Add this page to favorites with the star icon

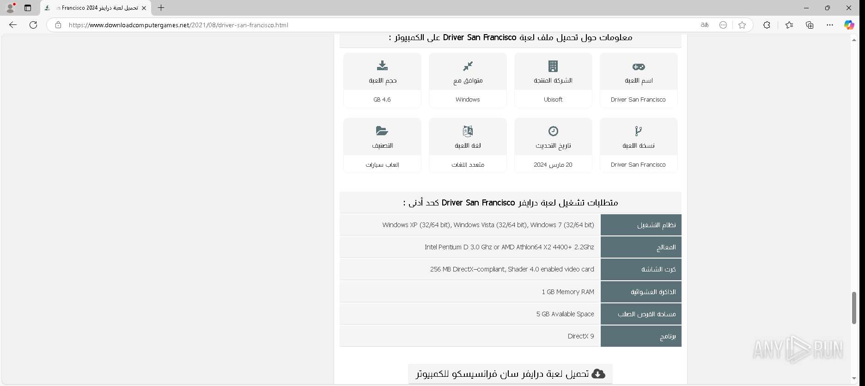click(742, 25)
